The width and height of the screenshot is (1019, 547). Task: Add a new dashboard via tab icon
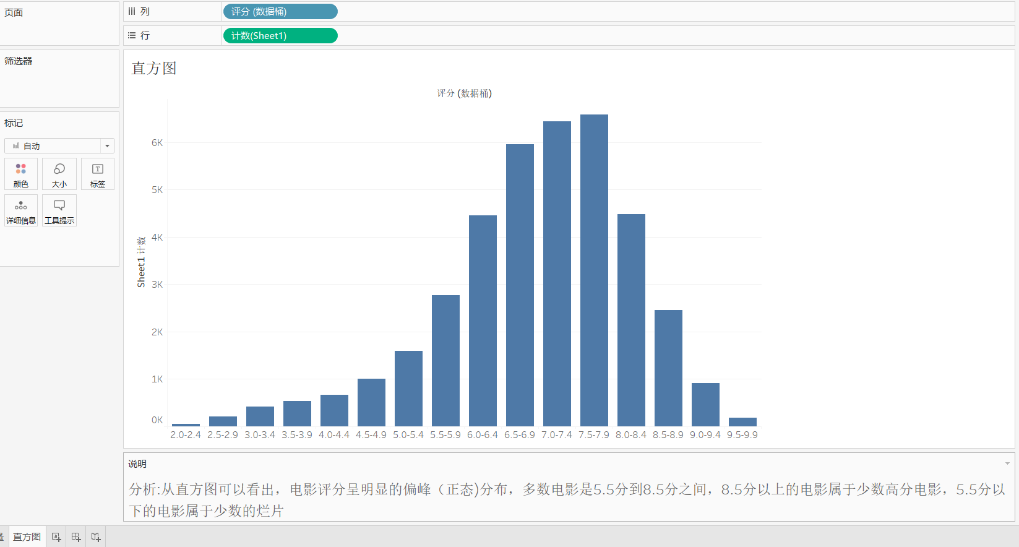[76, 537]
